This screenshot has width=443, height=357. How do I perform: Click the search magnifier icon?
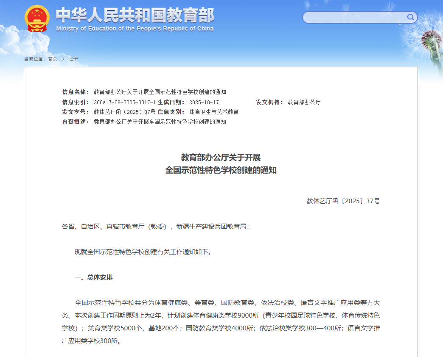click(410, 17)
